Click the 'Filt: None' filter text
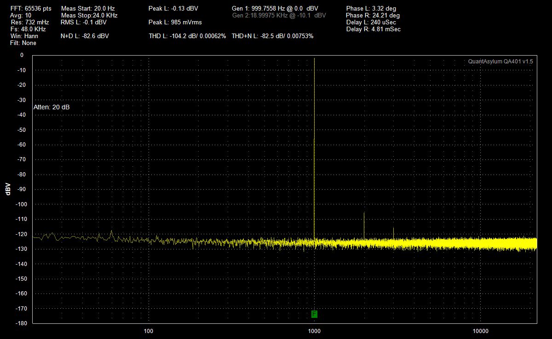Image resolution: width=552 pixels, height=339 pixels. [x=23, y=43]
